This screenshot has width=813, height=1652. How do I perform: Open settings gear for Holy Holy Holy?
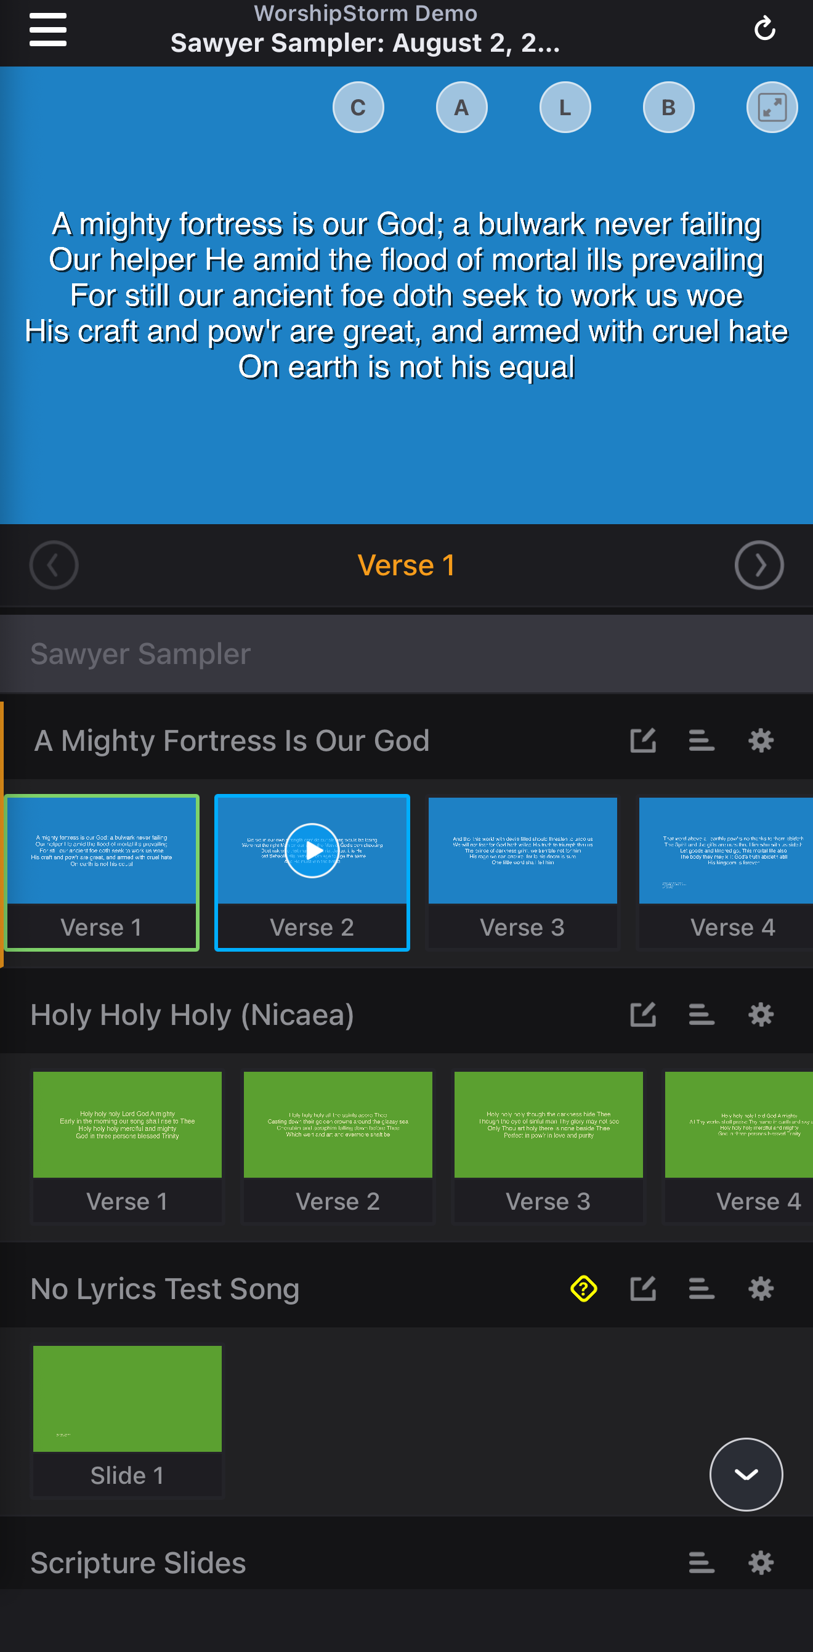click(761, 1014)
